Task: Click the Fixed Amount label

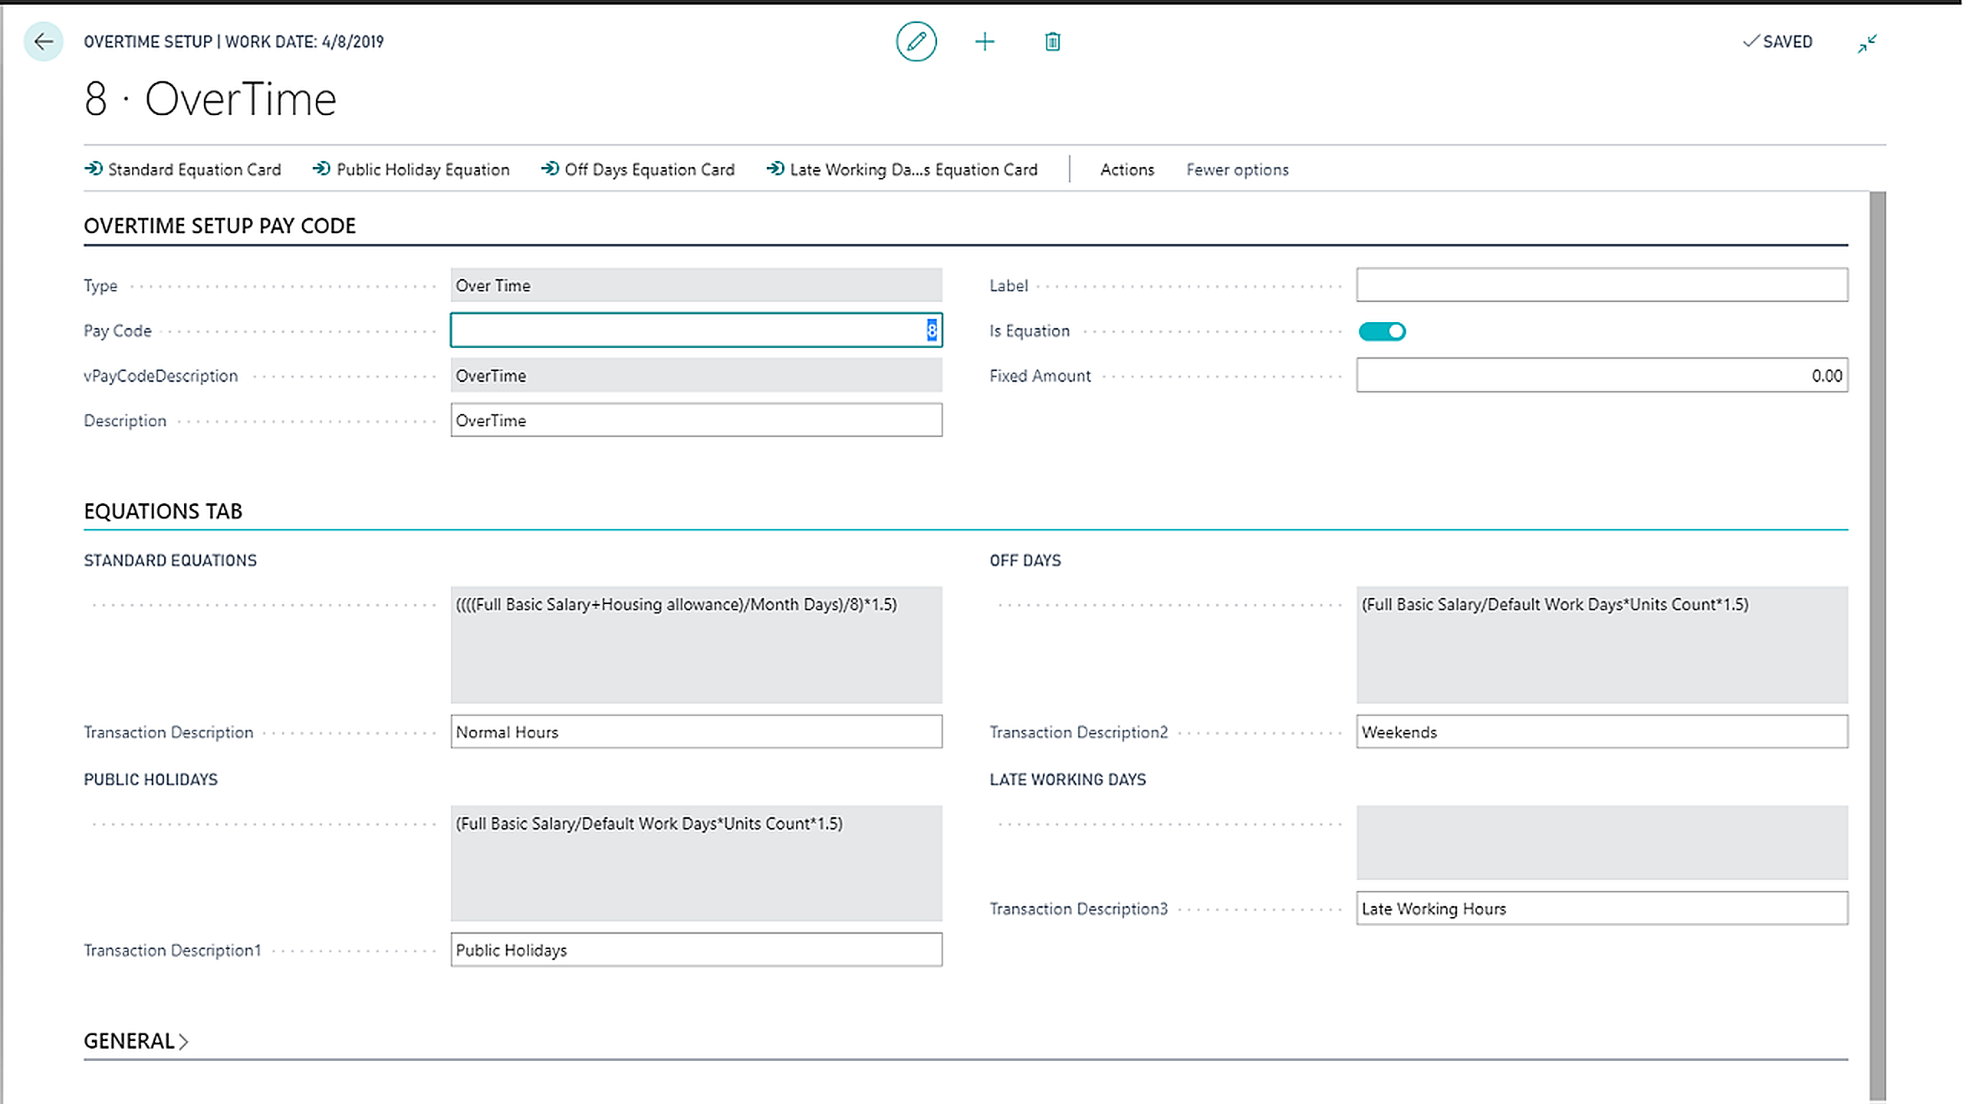Action: (1040, 376)
